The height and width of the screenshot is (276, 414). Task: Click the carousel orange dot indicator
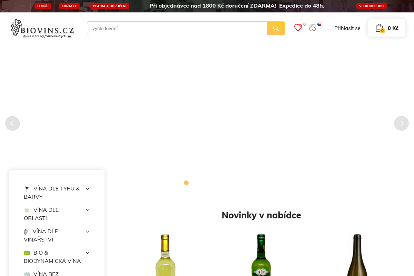tap(186, 183)
